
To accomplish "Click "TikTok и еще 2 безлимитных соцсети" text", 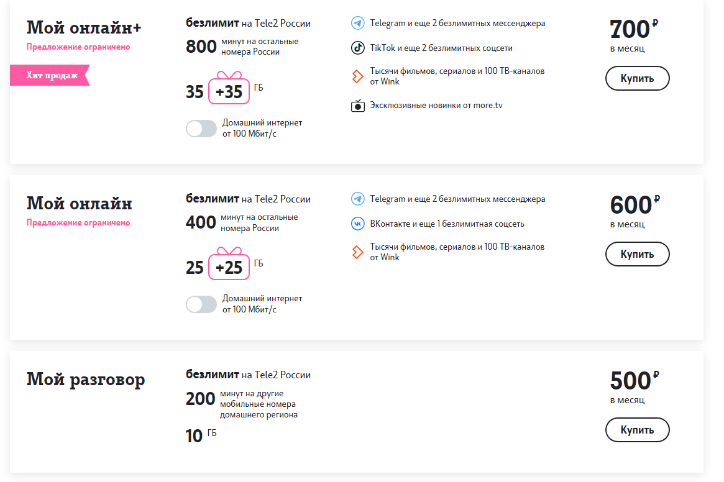I will 441,48.
